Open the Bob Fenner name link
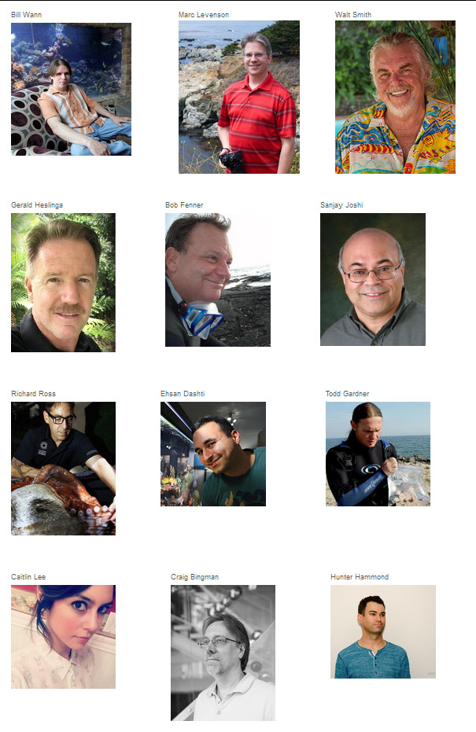Image resolution: width=476 pixels, height=732 pixels. 184,205
